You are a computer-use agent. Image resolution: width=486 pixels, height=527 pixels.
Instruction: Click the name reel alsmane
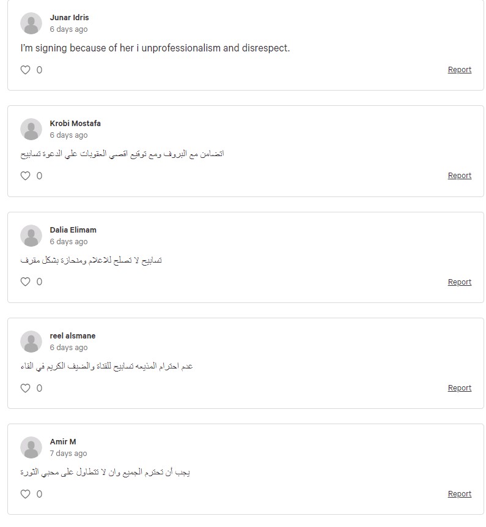[73, 336]
